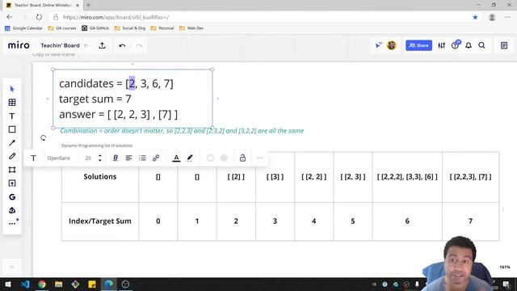
Task: Lock the selected text box
Action: click(x=242, y=158)
